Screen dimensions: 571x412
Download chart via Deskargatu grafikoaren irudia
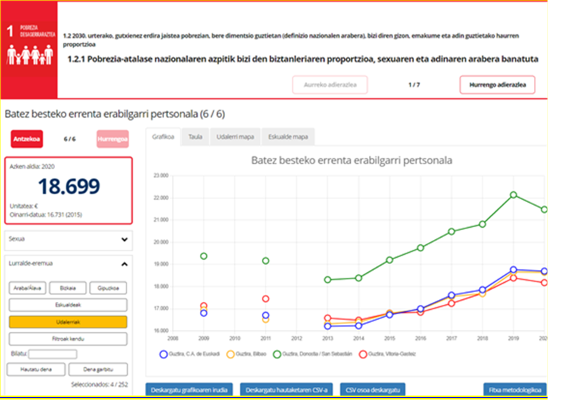click(190, 390)
